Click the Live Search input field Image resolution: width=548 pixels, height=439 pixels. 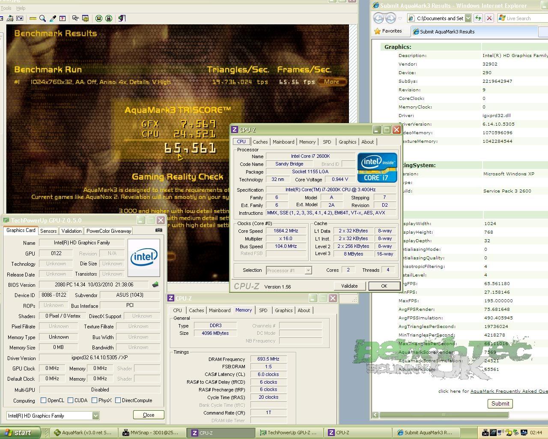(524, 18)
